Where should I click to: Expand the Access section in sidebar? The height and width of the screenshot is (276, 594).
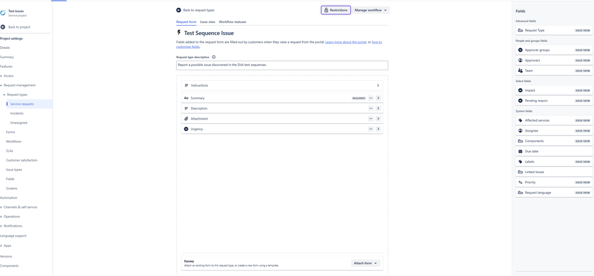click(1, 76)
